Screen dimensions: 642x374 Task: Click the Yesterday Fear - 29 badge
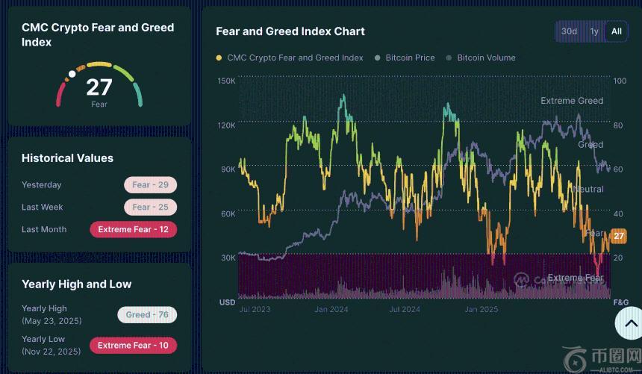pos(150,185)
